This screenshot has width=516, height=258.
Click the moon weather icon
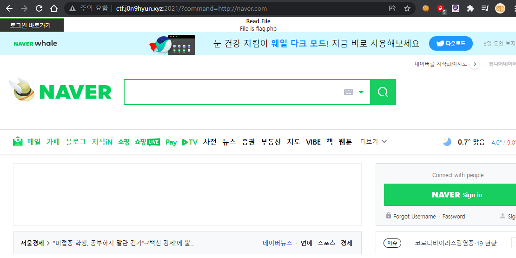(x=447, y=142)
